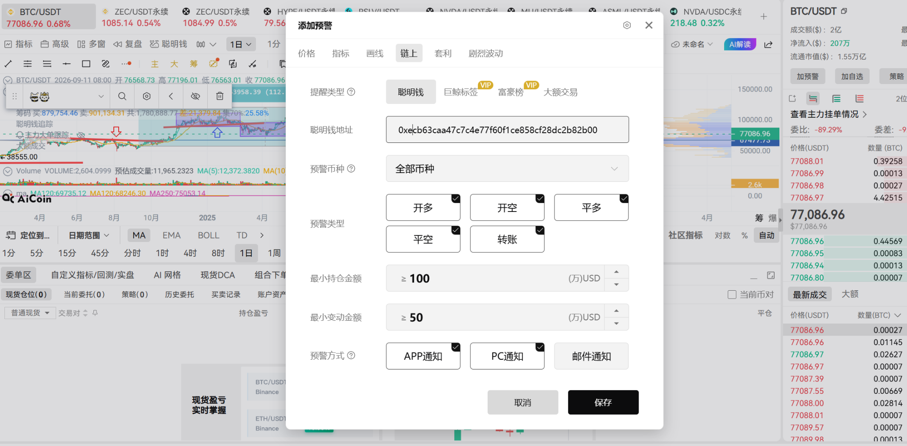Select 大额交易 reminder type

(x=560, y=92)
